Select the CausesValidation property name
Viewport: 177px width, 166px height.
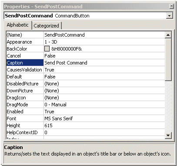pos(25,70)
